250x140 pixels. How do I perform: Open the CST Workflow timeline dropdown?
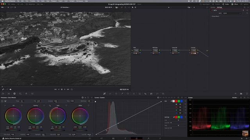tap(65, 7)
